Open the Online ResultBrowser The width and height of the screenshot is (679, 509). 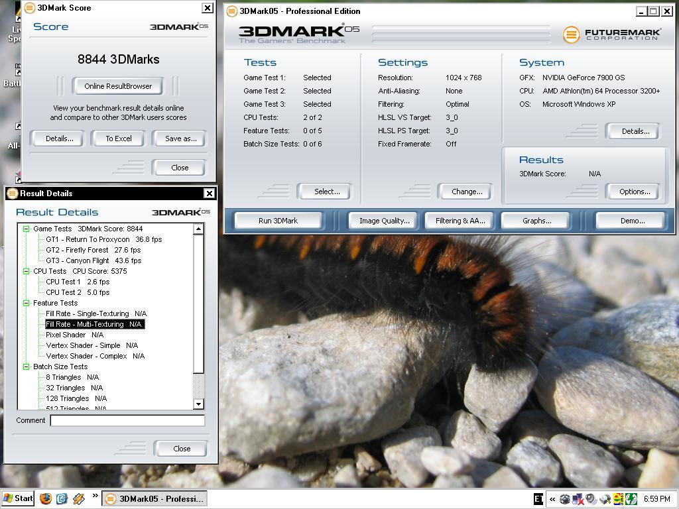[118, 86]
